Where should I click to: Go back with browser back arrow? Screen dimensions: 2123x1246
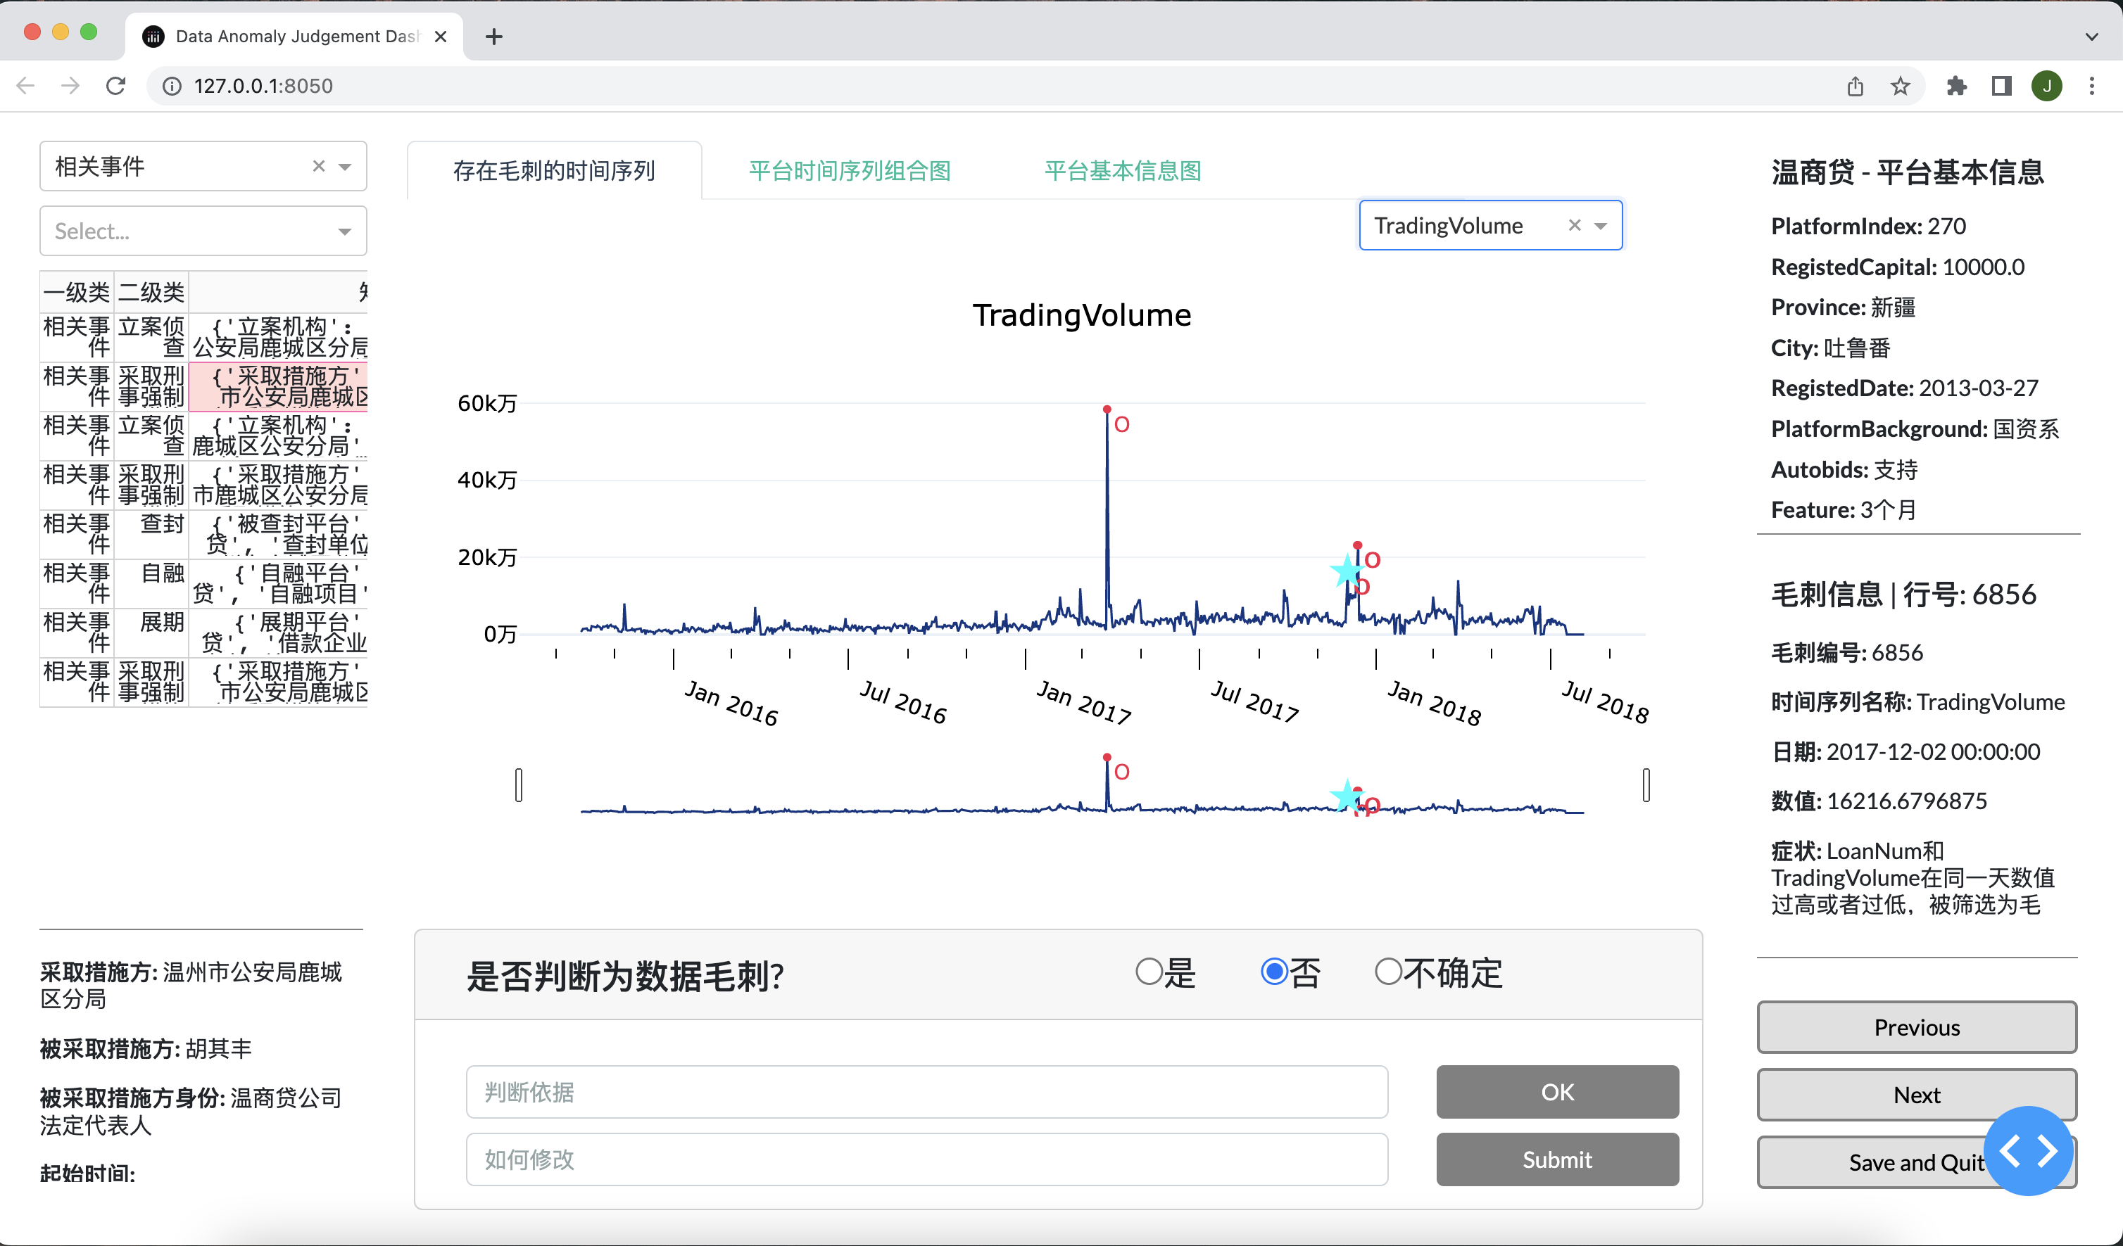[25, 86]
